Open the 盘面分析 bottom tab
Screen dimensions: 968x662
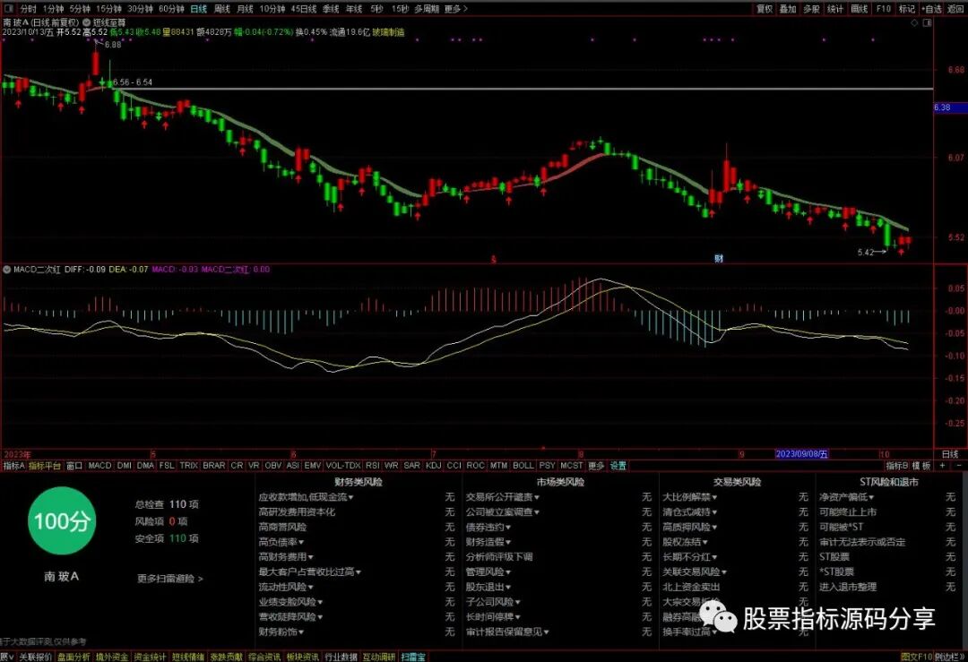73,657
